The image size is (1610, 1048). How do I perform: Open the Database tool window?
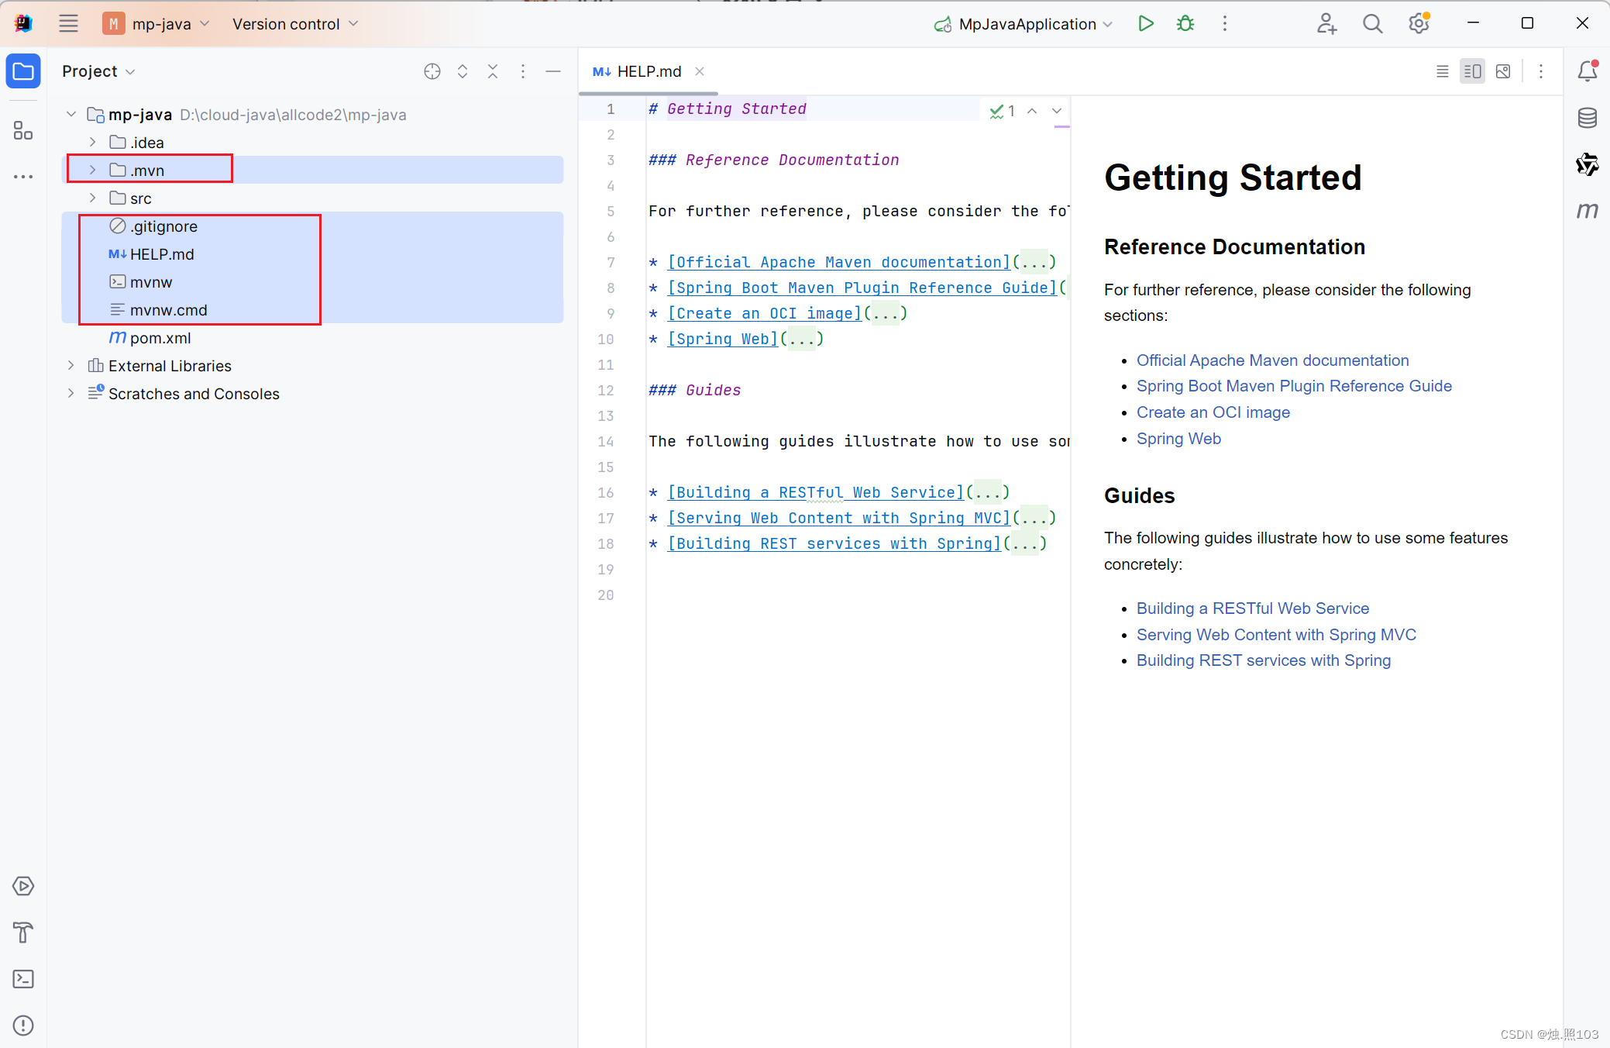[1587, 118]
